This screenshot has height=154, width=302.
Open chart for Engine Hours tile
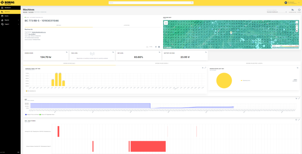point(67,52)
